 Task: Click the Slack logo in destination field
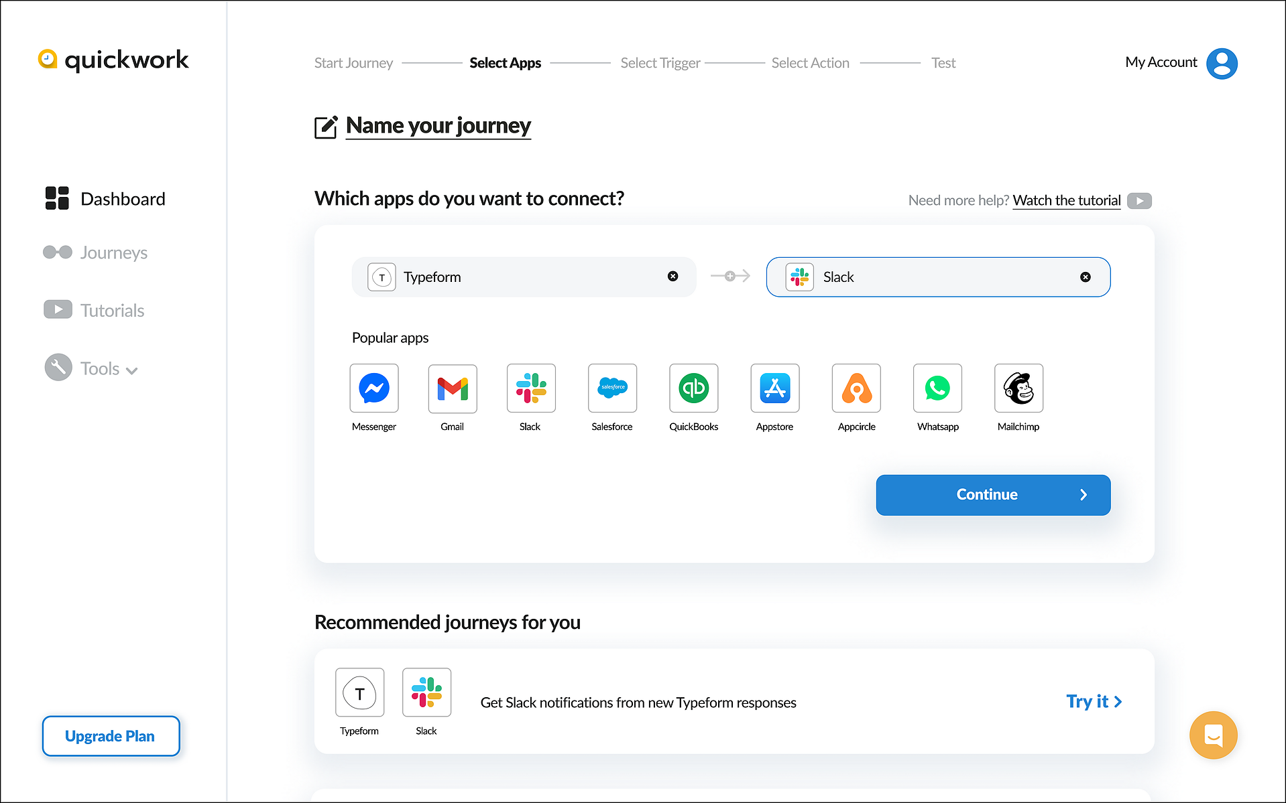click(799, 277)
